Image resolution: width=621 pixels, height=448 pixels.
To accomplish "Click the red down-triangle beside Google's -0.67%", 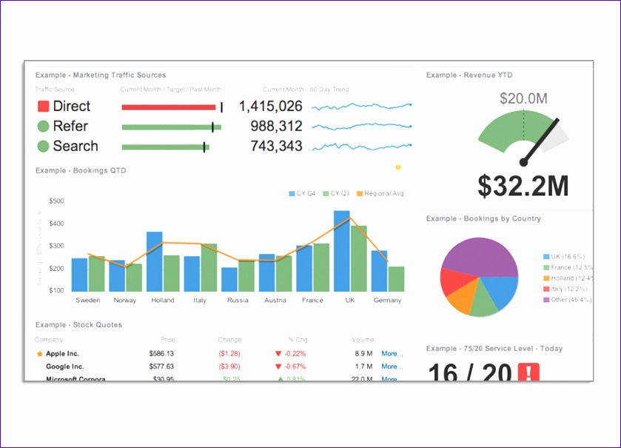I will [278, 365].
